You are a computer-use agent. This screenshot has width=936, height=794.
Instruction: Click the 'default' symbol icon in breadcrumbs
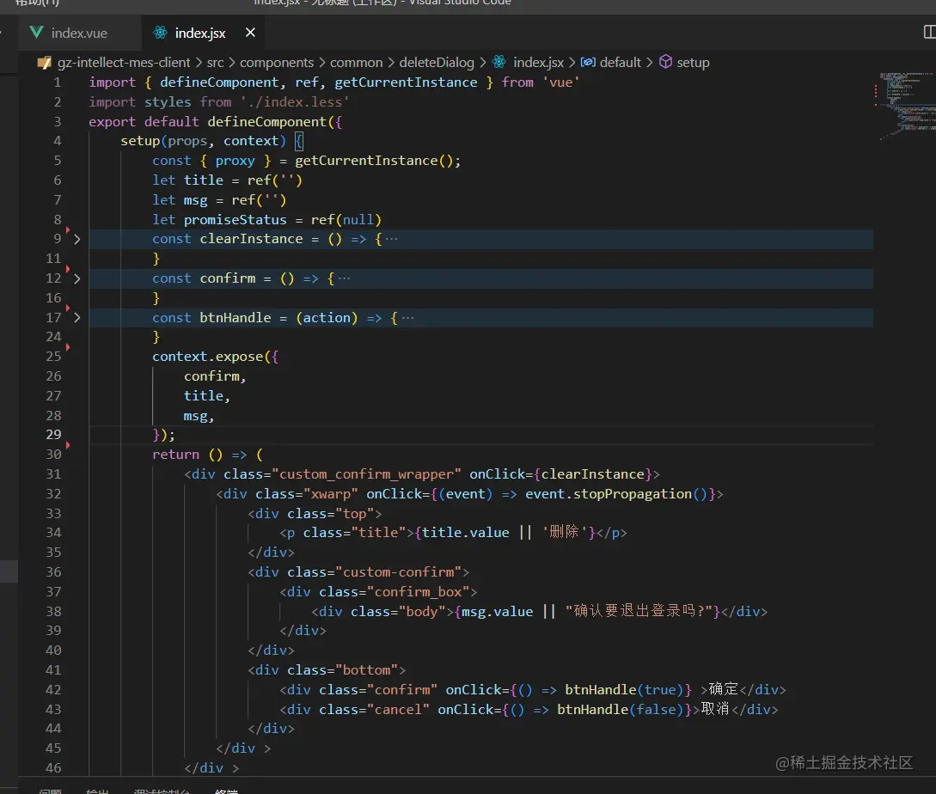(589, 63)
